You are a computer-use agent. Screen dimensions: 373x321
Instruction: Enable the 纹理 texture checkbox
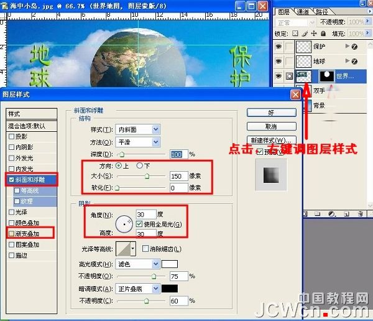tap(17, 201)
